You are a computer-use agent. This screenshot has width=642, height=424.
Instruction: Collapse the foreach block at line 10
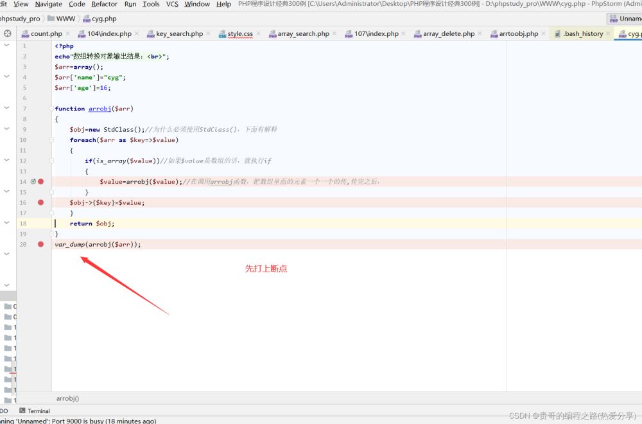52,140
